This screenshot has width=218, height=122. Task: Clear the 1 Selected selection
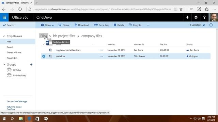tap(204, 25)
